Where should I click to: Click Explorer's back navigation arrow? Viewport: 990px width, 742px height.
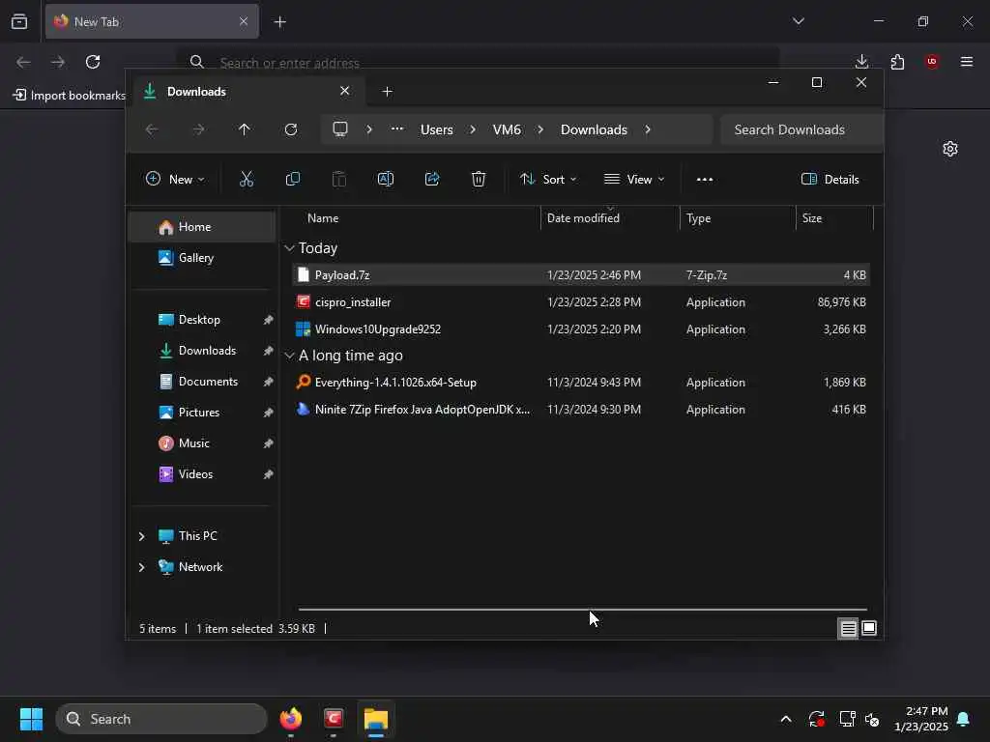click(152, 129)
